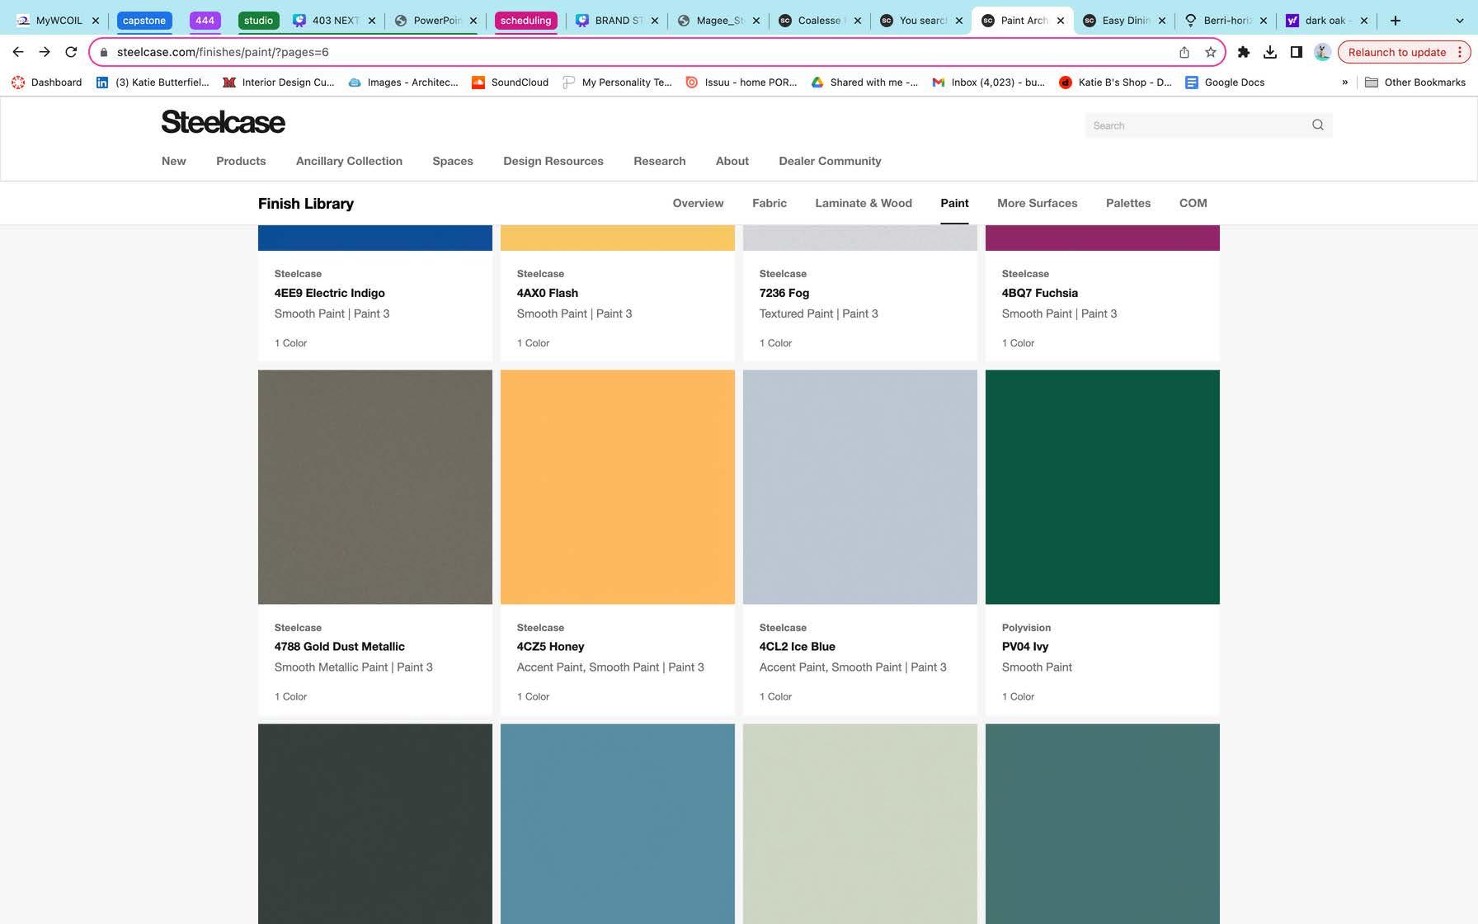The image size is (1478, 924).
Task: Click the share page icon in address bar
Action: coord(1184,52)
